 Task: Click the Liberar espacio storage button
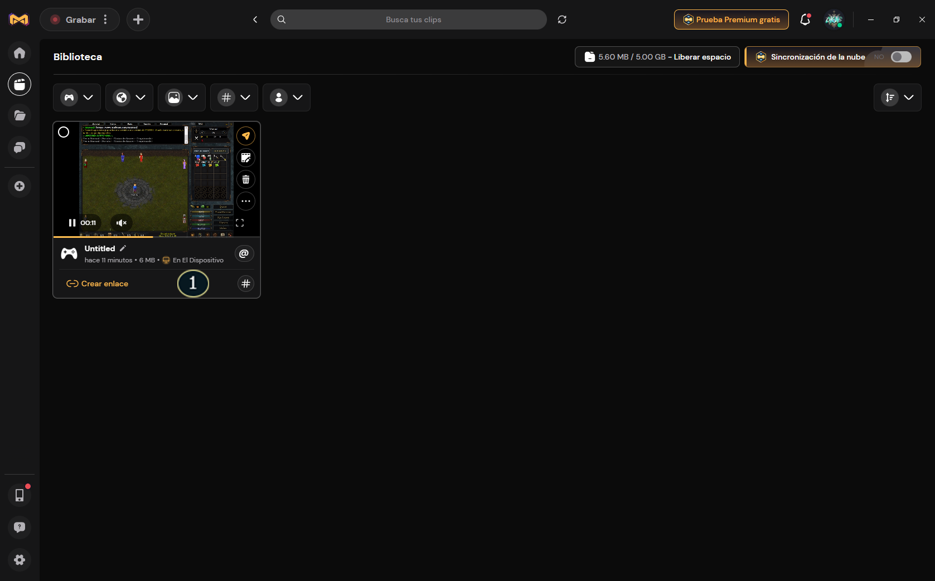point(657,57)
